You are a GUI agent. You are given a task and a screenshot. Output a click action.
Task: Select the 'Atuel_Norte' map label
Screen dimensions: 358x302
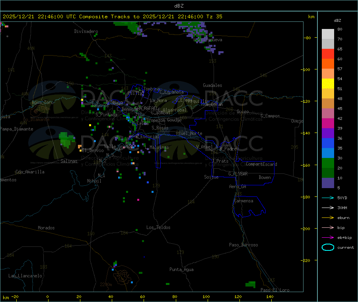189,133
